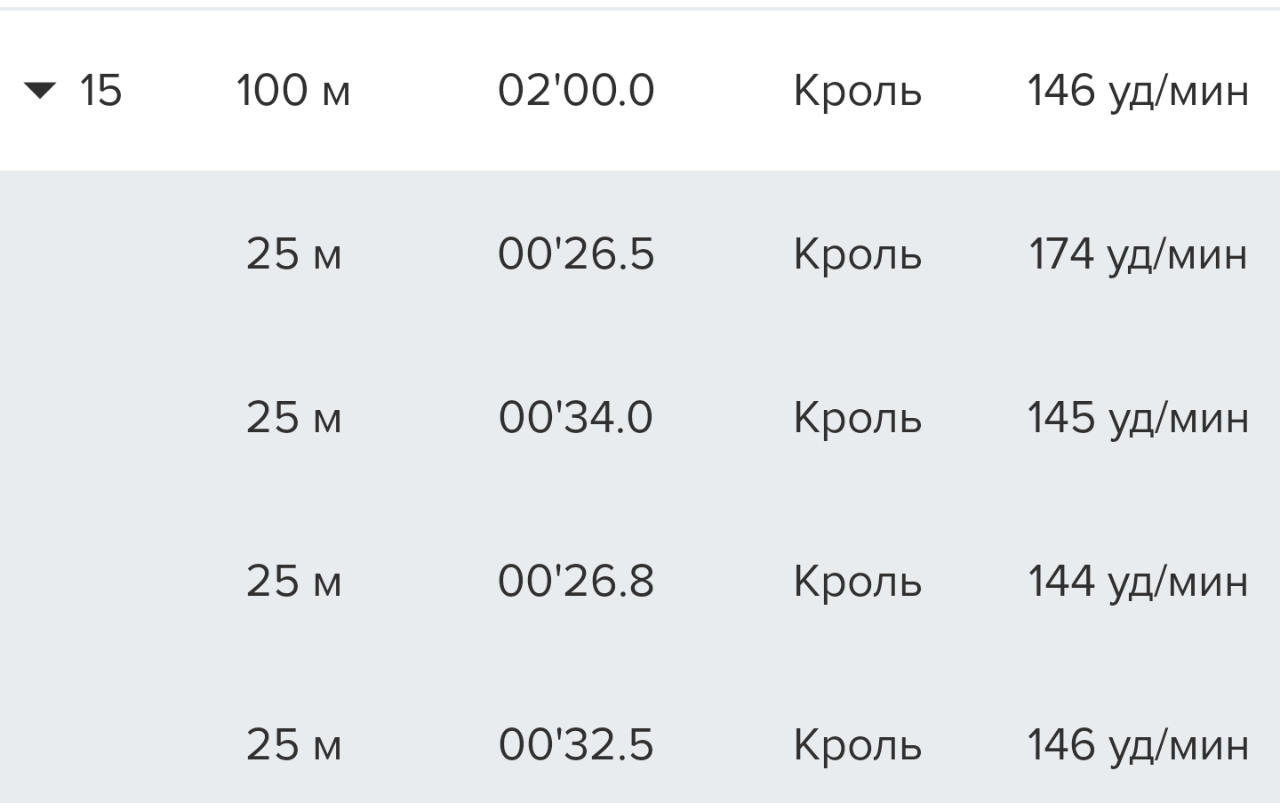Select the 25 м cell beside 00'34.0
Screen dimensions: 1280x803
[x=293, y=418]
